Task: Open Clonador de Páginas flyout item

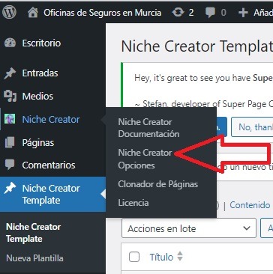Action: (158, 184)
